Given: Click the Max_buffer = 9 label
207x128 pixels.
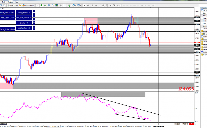Looking at the screenshot, I should click(x=24, y=12).
